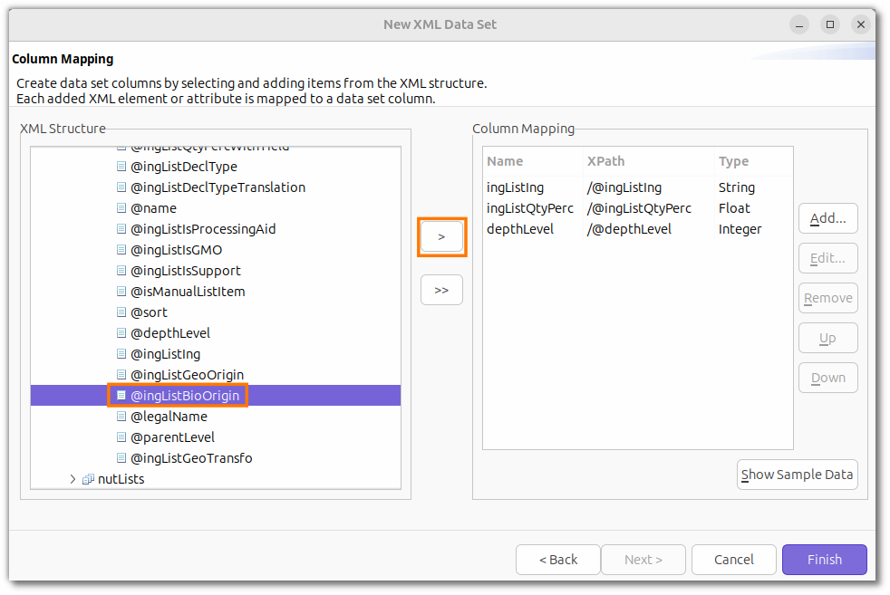Viewport: 890px width, 595px height.
Task: Click the attribute icon beside @ingListIsGMO
Action: click(x=121, y=250)
